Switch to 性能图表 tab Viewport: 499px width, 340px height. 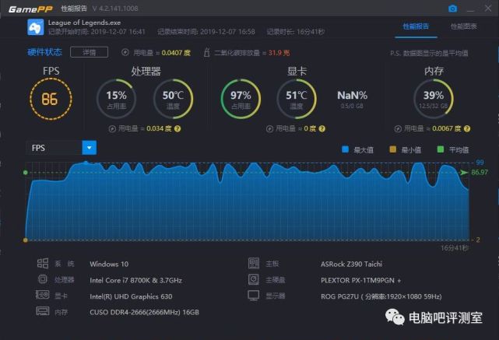[x=464, y=26]
